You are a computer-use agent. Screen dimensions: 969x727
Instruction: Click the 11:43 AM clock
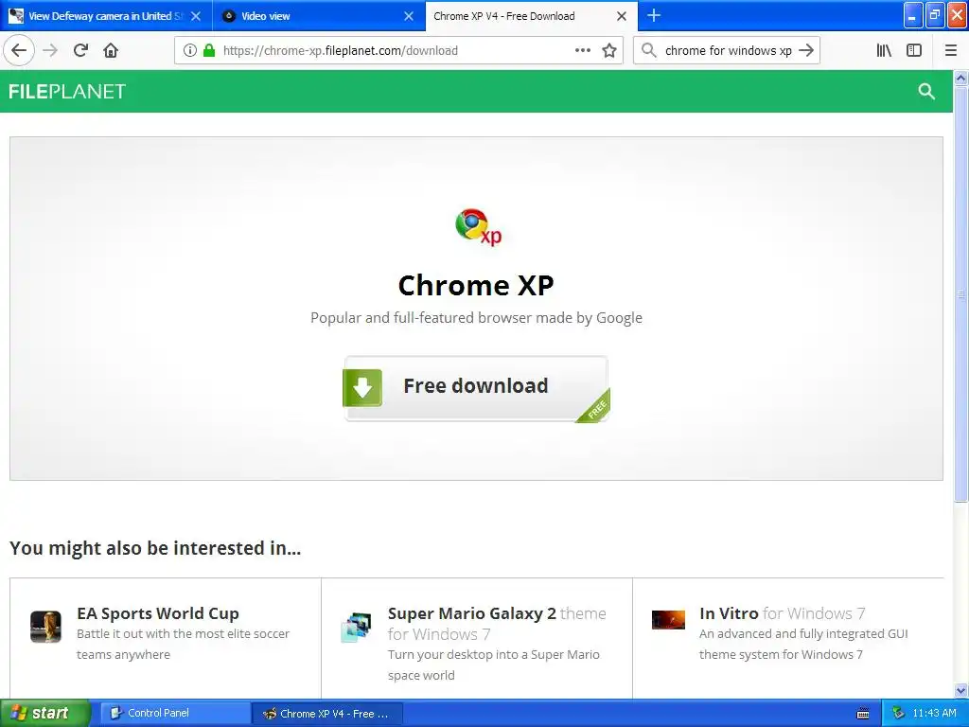click(934, 714)
